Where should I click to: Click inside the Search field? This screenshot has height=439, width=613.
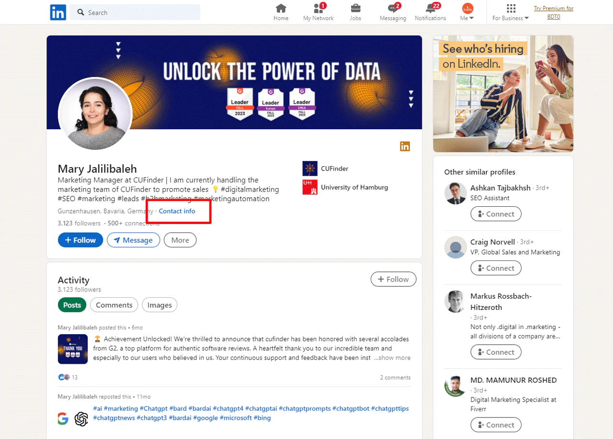(139, 12)
